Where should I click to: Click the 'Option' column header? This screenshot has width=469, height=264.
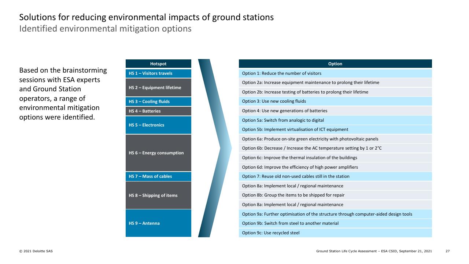(x=335, y=64)
